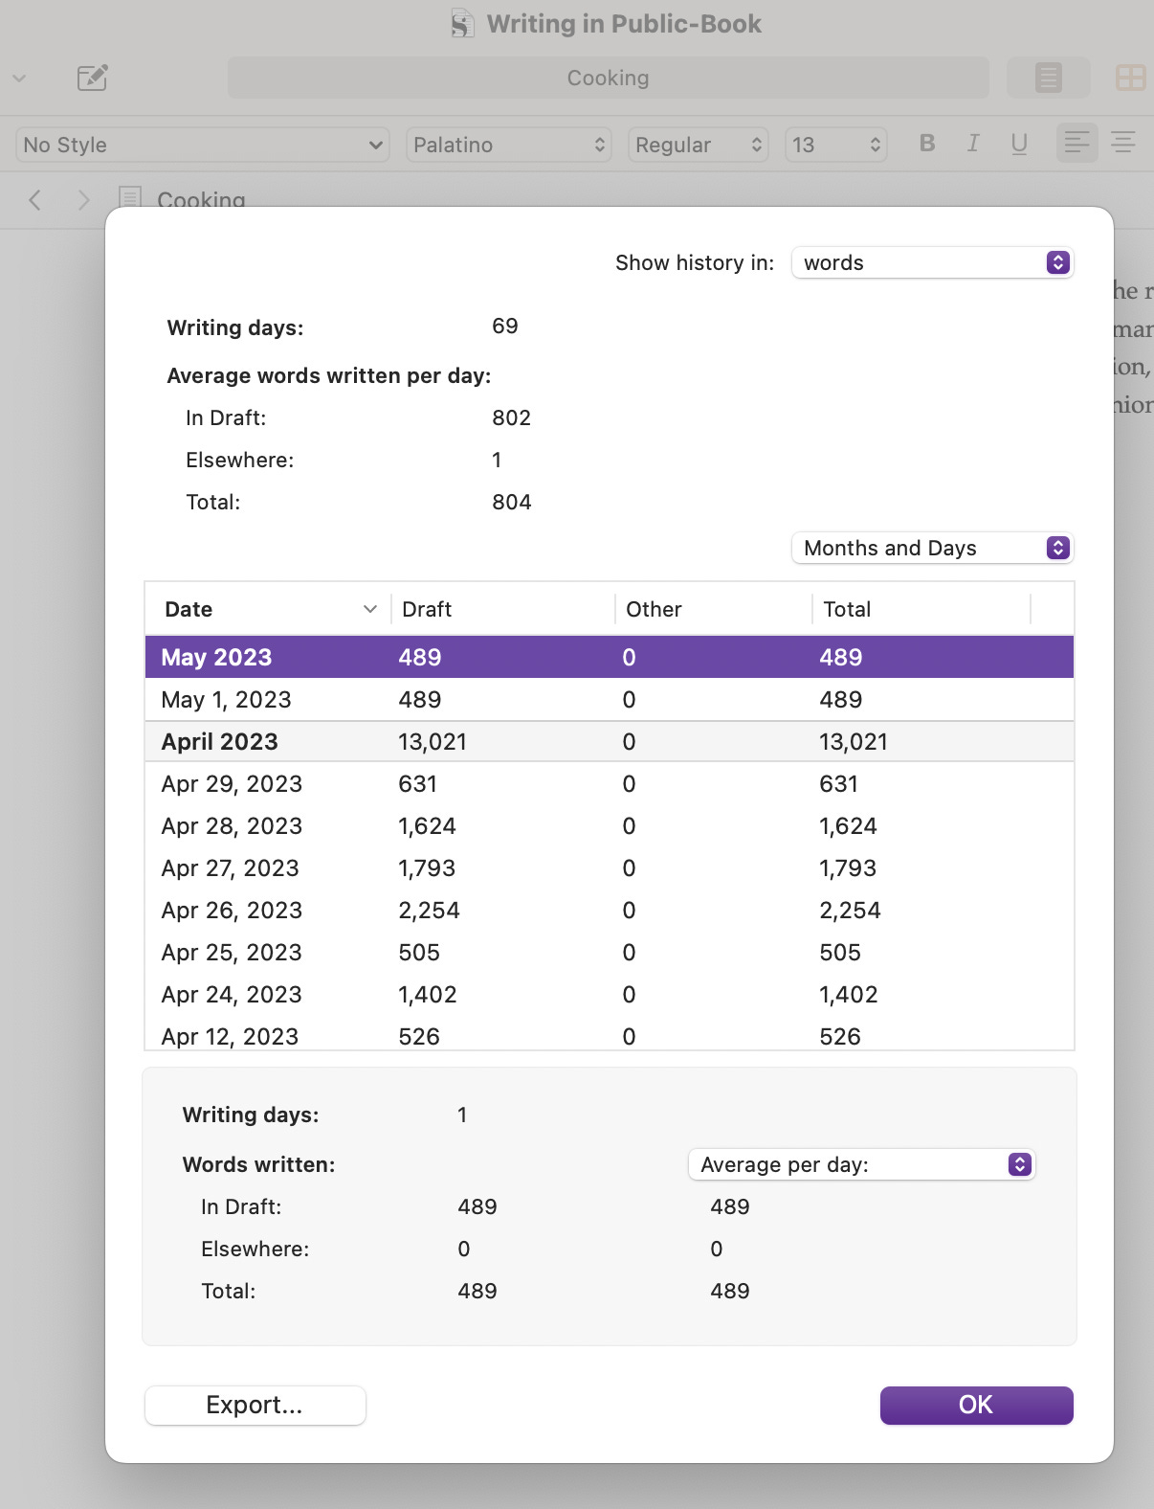Viewport: 1154px width, 1509px height.
Task: Open the Show history in words dropdown
Action: click(x=933, y=262)
